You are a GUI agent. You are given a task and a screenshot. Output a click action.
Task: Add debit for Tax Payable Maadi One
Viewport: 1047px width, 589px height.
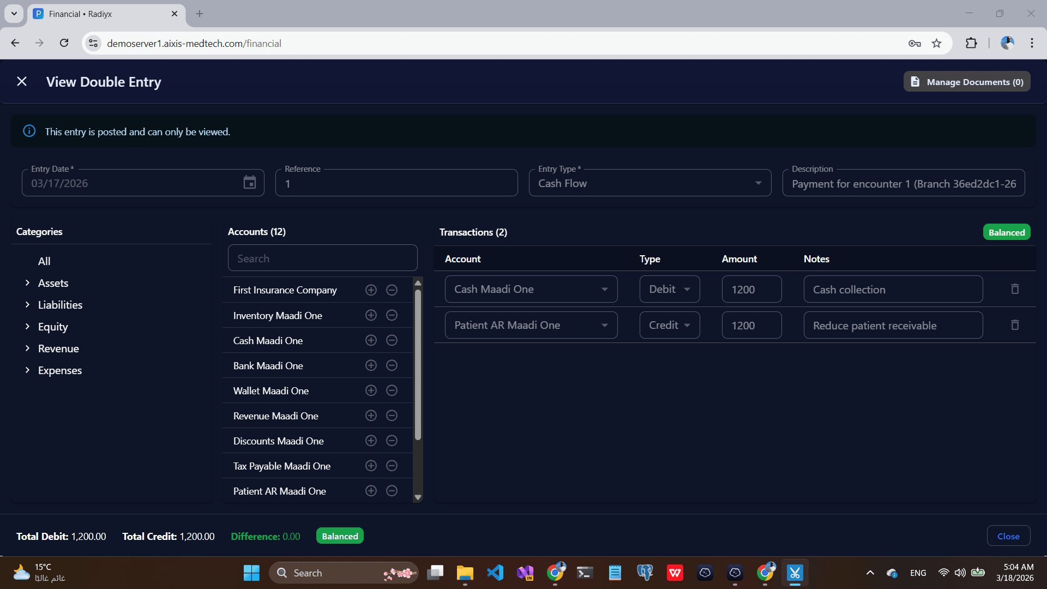pyautogui.click(x=371, y=466)
